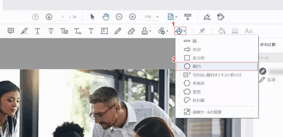
Task: Choose 楕円 from the shapes menu
Action: (x=217, y=67)
